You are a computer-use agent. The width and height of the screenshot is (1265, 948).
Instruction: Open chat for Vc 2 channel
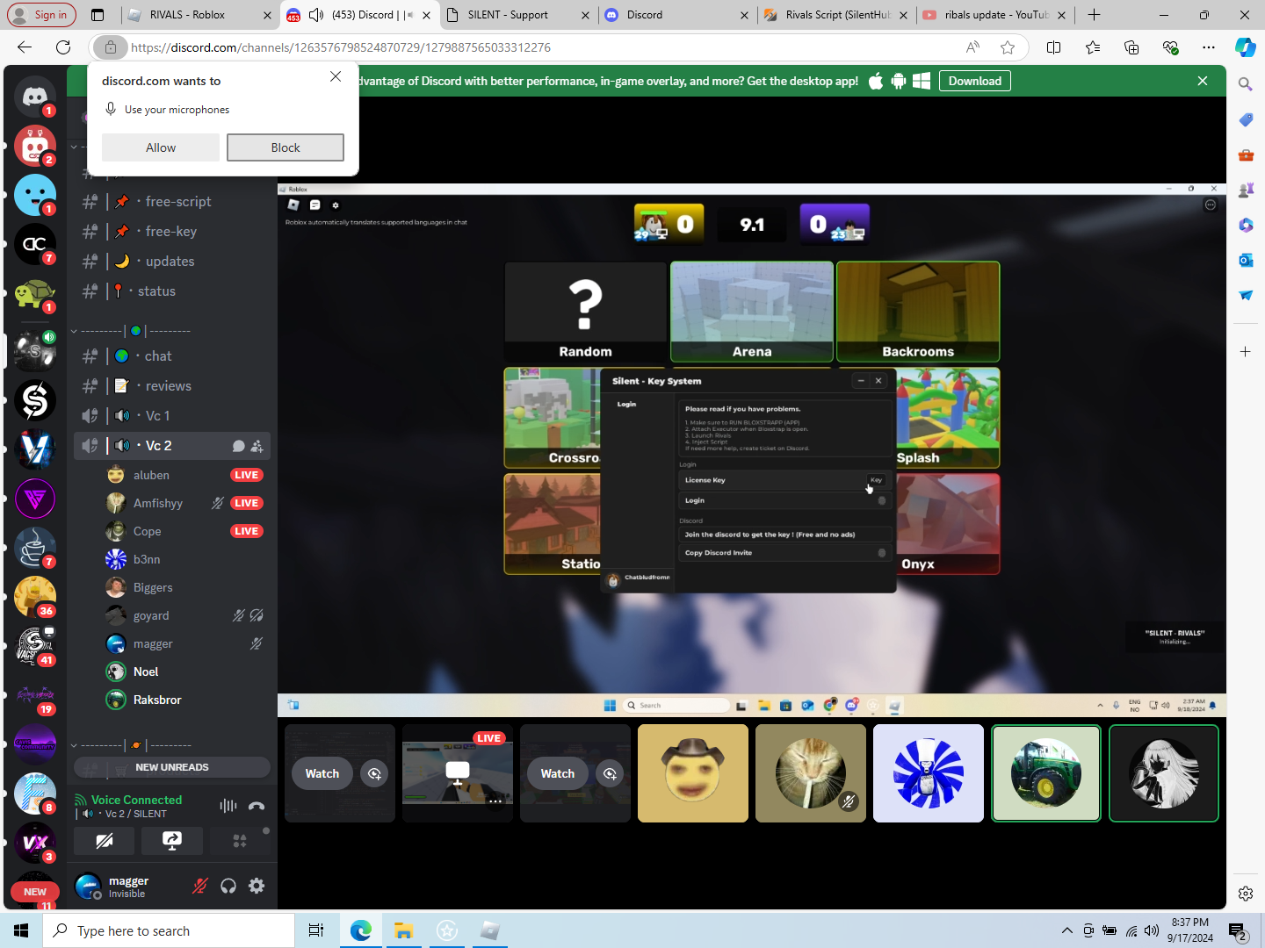(x=238, y=446)
